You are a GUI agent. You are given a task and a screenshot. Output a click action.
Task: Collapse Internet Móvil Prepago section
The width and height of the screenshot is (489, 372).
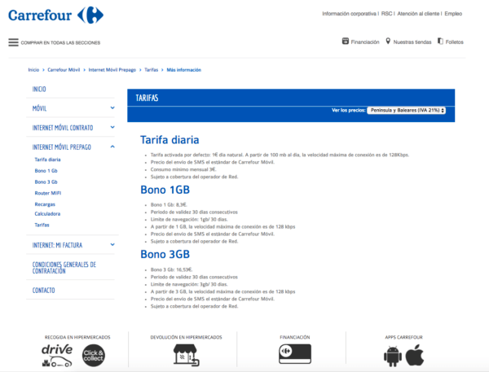click(x=112, y=147)
